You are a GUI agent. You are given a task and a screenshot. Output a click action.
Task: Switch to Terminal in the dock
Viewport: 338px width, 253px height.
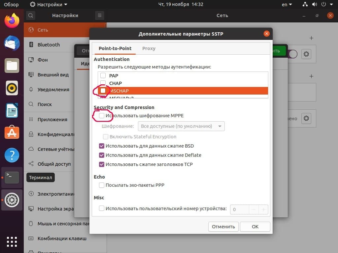pyautogui.click(x=12, y=178)
